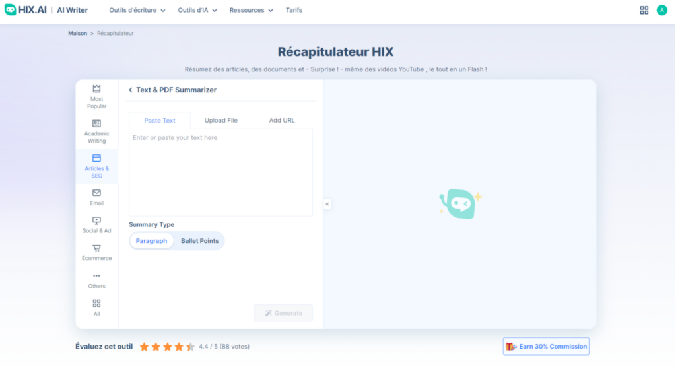676x371 pixels.
Task: Focus the paste text input area
Action: coord(220,172)
